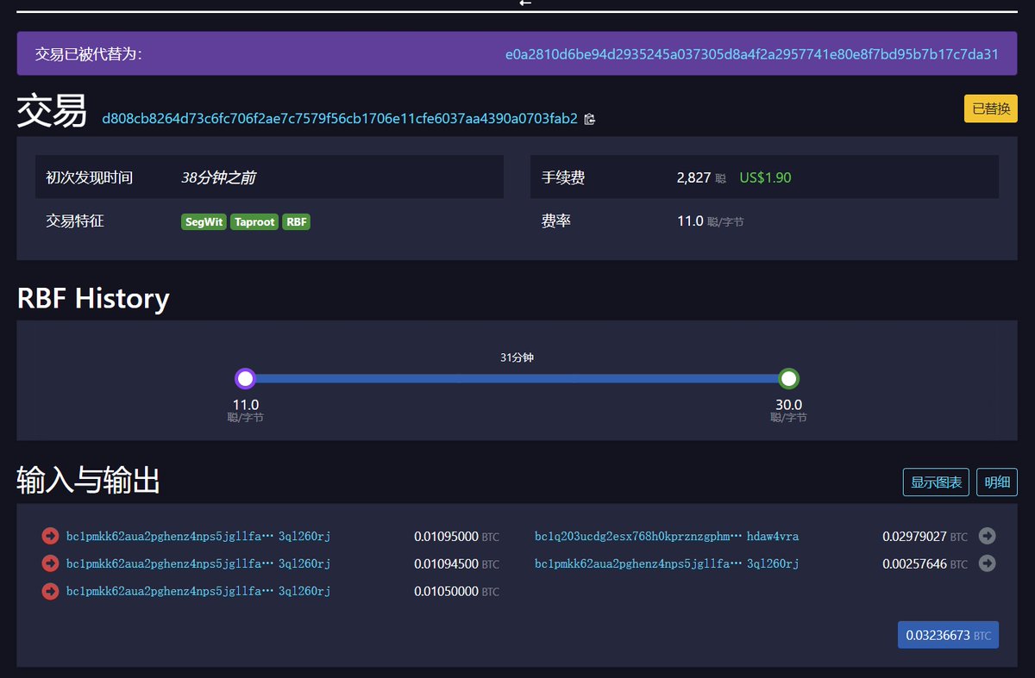Click the US$1.90 fee value
1035x678 pixels.
click(x=765, y=177)
